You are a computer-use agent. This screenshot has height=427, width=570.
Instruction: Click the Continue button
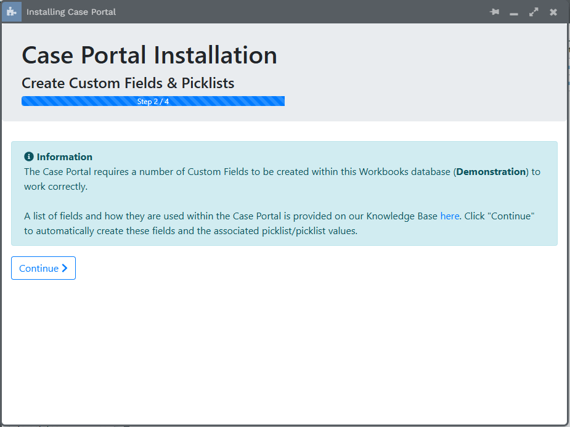click(x=43, y=268)
